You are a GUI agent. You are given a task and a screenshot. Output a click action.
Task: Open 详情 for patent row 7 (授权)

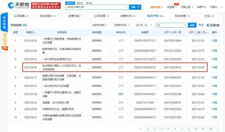(214, 94)
